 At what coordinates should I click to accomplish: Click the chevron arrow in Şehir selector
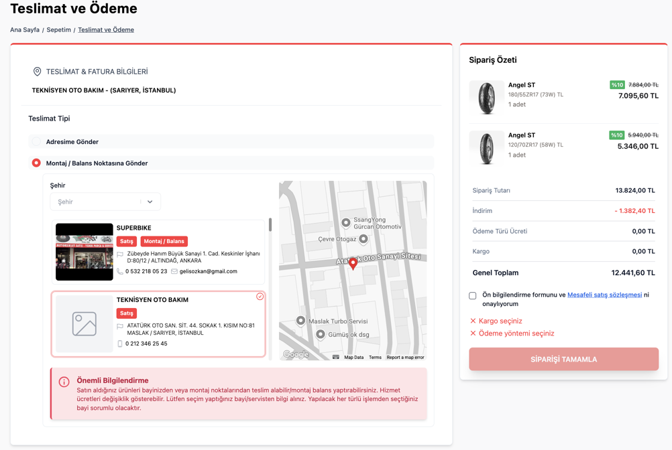(150, 202)
